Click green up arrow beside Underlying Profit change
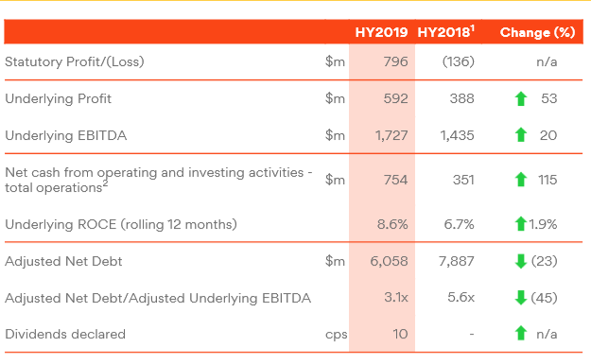591x364 pixels. [521, 98]
